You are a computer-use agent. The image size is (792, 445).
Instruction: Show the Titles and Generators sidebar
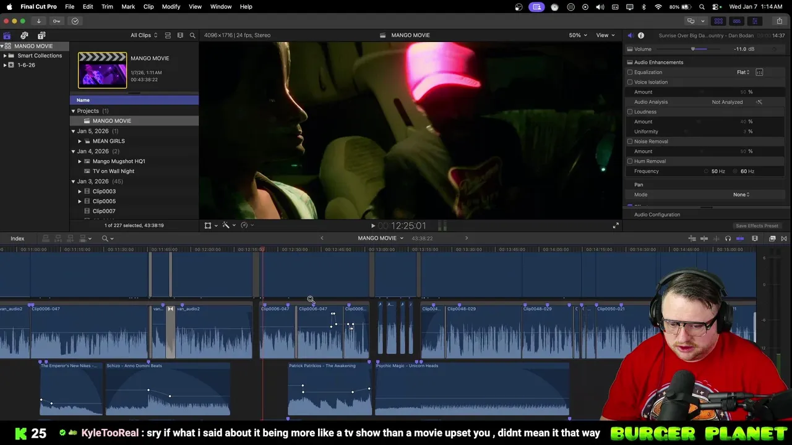[x=41, y=35]
